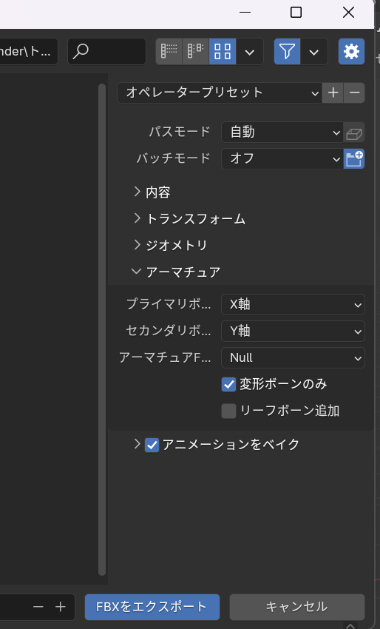The height and width of the screenshot is (629, 380).
Task: Open the パスモード dropdown set to 自動
Action: point(282,132)
